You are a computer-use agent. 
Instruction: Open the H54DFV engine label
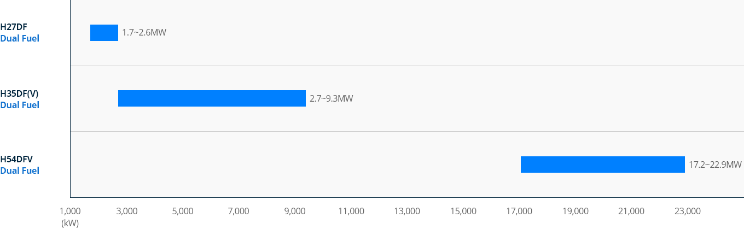click(x=16, y=159)
